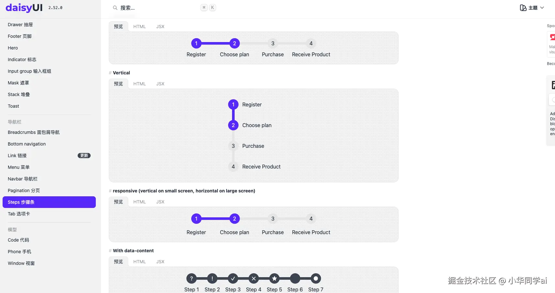Click the daisyUI logo
This screenshot has width=555, height=293.
24,8
